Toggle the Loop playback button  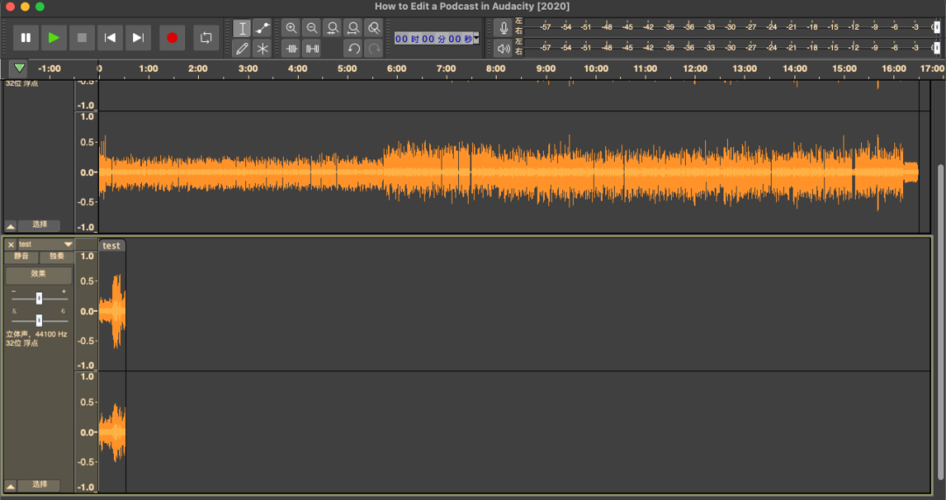(x=206, y=38)
